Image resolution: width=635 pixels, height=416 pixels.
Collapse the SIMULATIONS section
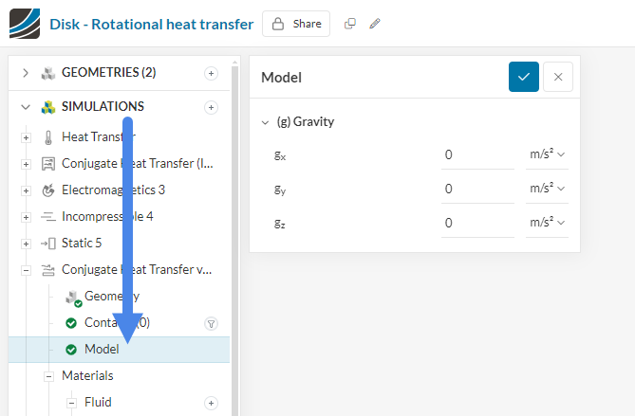coord(26,107)
